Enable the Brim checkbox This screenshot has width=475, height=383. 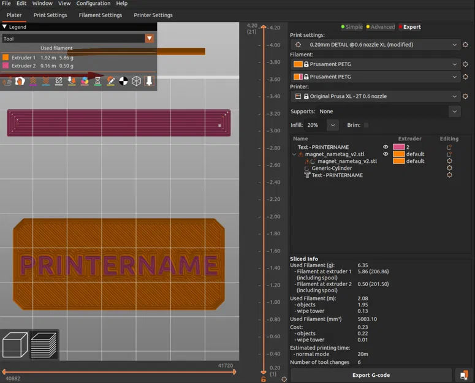point(367,125)
